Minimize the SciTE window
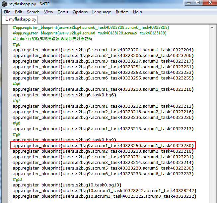This screenshot has width=217, height=203. (x=189, y=3)
